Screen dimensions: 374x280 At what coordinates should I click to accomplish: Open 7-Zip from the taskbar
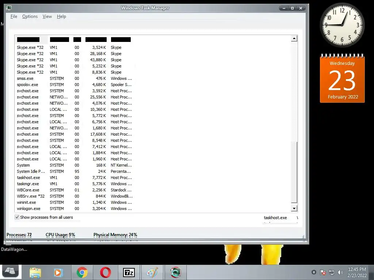click(129, 272)
